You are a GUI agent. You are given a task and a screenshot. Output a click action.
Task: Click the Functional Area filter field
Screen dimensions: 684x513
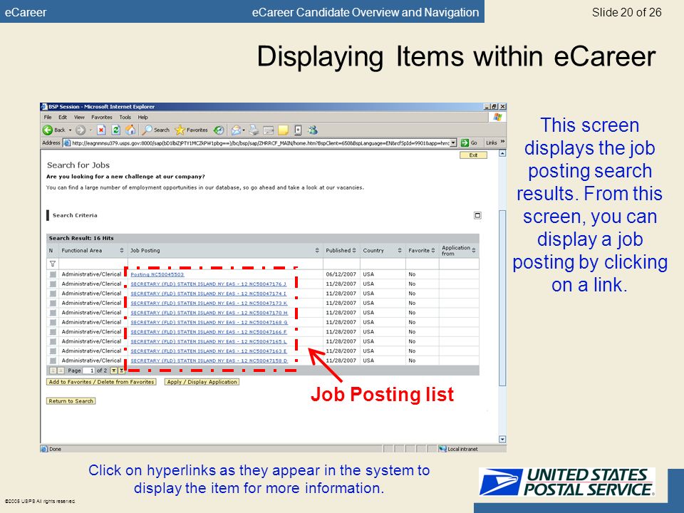point(93,264)
